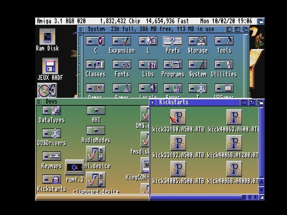Select the clipboard.device file icon

(96, 180)
